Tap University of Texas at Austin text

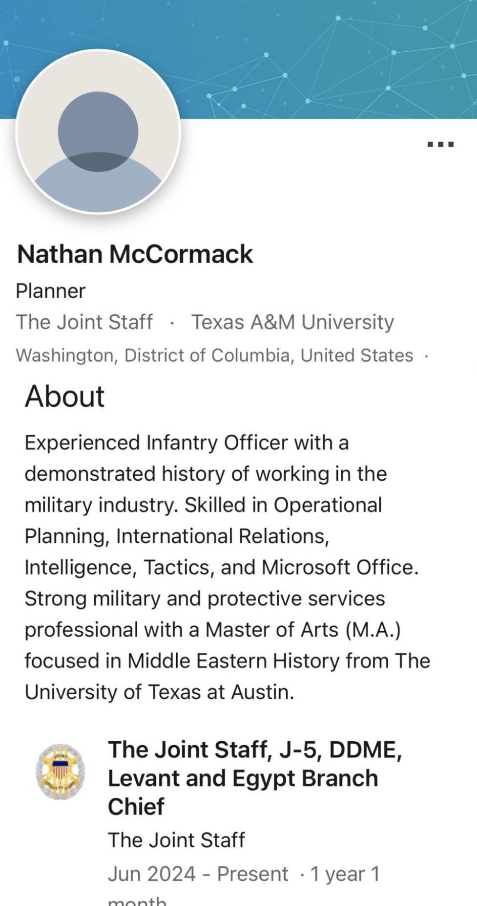coord(159,692)
